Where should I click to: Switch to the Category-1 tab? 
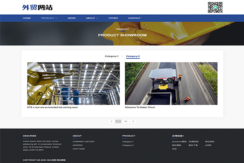[x=111, y=56]
